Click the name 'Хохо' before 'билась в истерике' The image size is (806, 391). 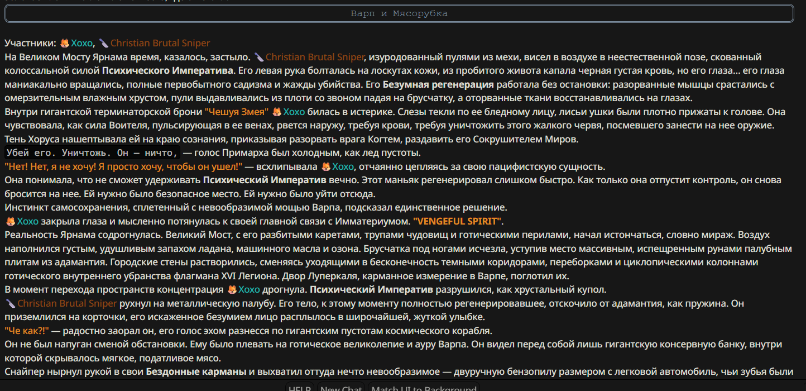tap(294, 112)
